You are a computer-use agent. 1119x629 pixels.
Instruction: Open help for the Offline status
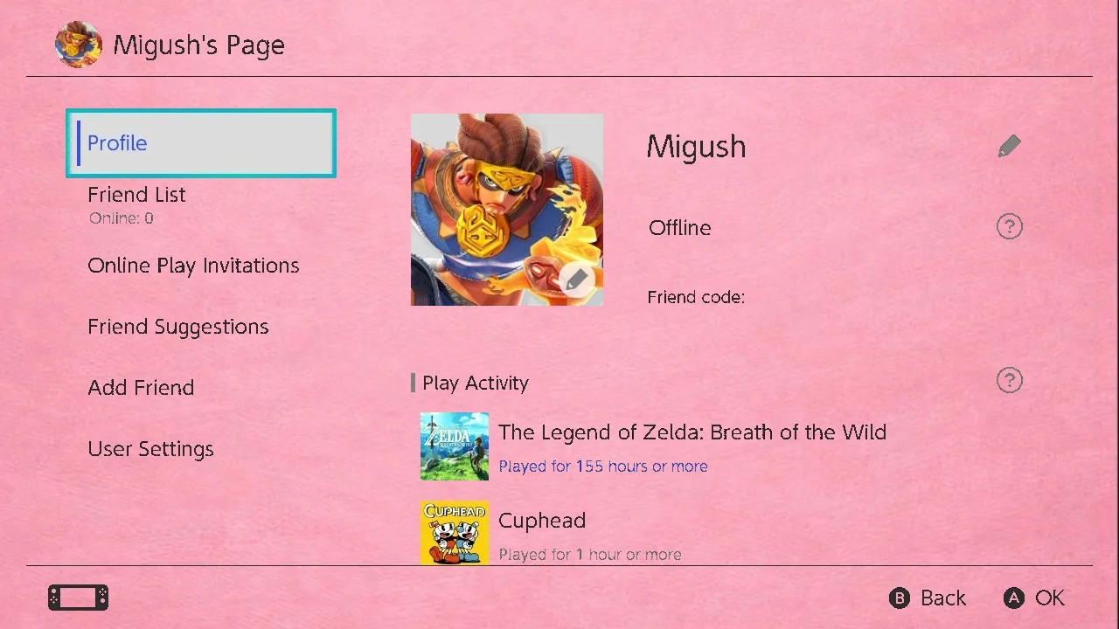click(1009, 227)
